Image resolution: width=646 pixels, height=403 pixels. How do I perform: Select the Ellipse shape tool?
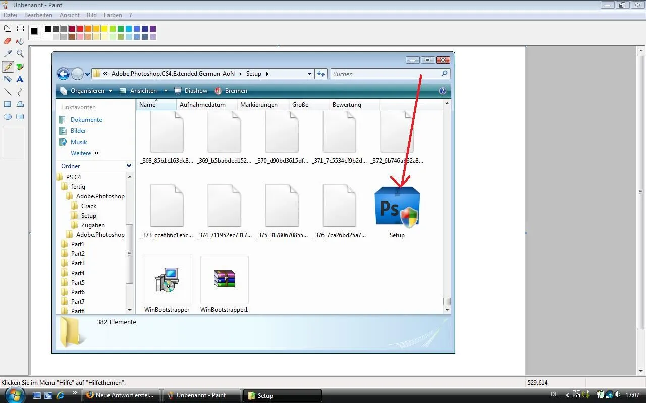tap(8, 117)
